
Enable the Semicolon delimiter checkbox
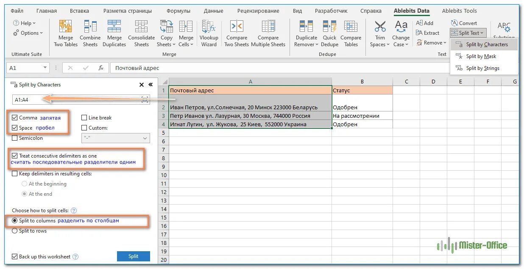pyautogui.click(x=15, y=138)
